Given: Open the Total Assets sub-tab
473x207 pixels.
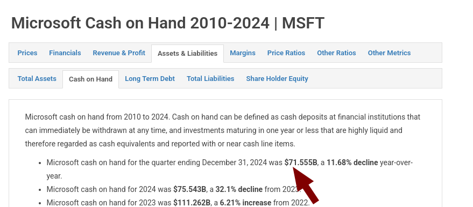Looking at the screenshot, I should [37, 79].
